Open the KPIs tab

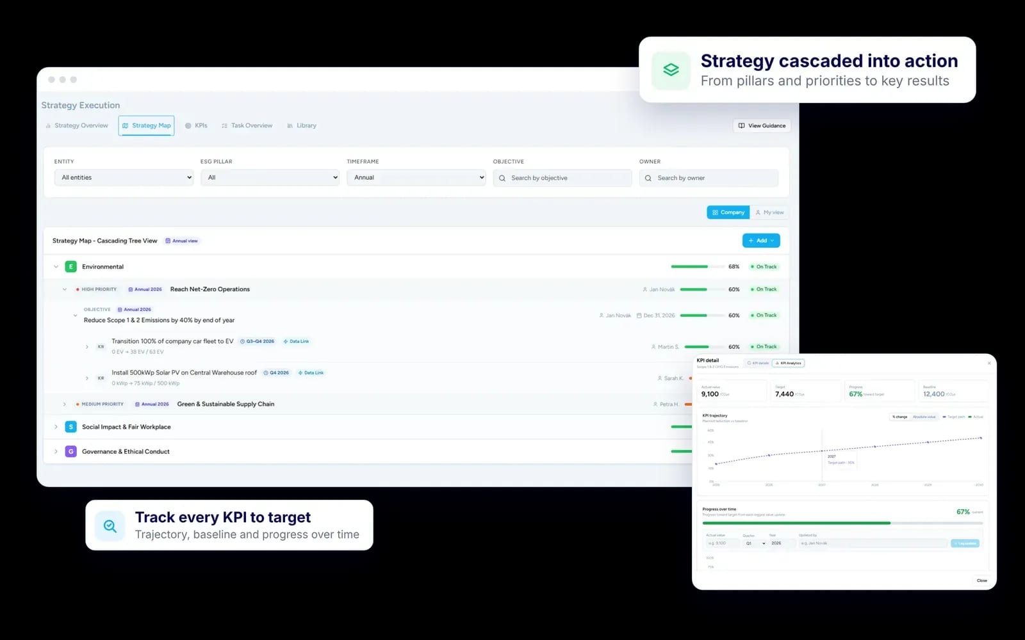[x=196, y=125]
